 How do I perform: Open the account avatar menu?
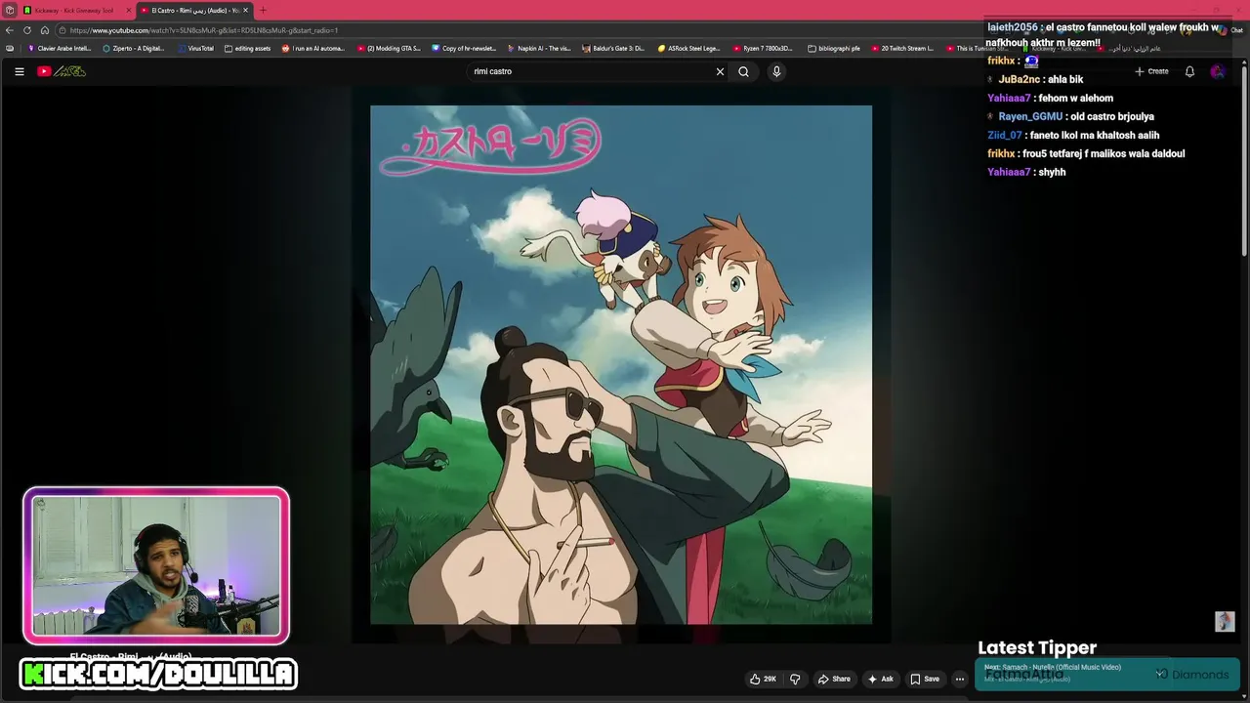(1217, 71)
